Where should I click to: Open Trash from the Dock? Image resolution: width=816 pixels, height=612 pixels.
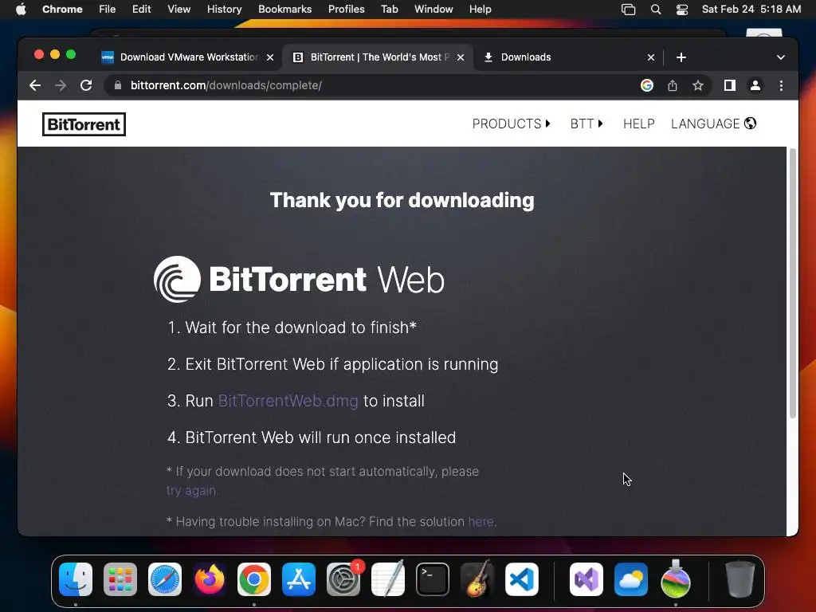point(739,579)
